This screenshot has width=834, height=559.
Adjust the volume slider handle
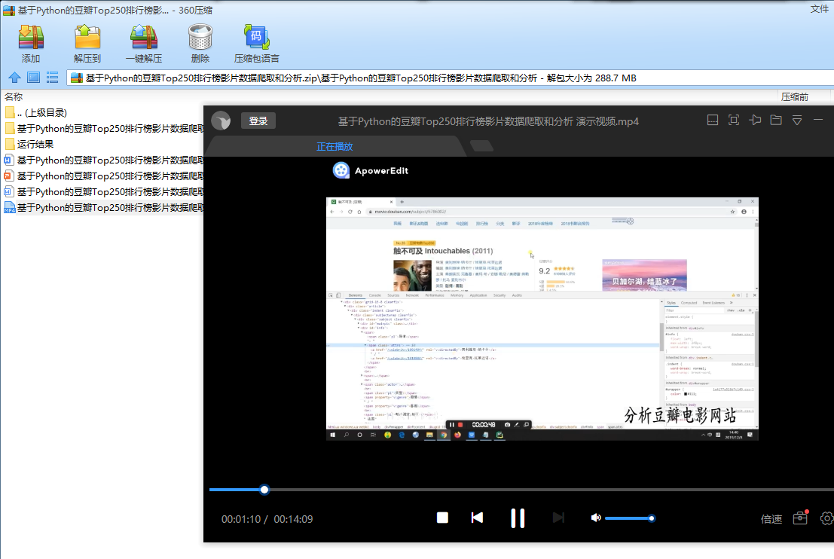(x=652, y=518)
